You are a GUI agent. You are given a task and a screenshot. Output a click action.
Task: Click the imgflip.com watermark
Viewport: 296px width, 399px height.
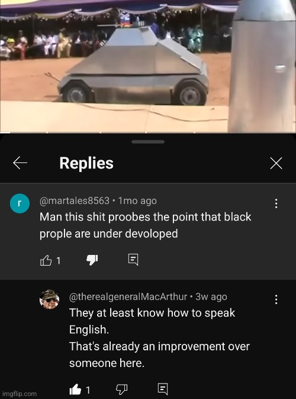coord(20,394)
